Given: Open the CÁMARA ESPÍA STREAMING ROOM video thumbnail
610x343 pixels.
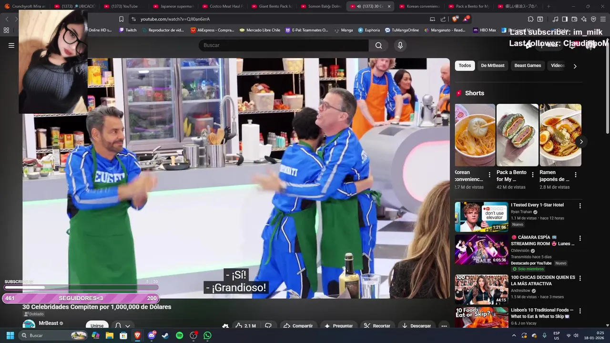Looking at the screenshot, I should tap(481, 250).
